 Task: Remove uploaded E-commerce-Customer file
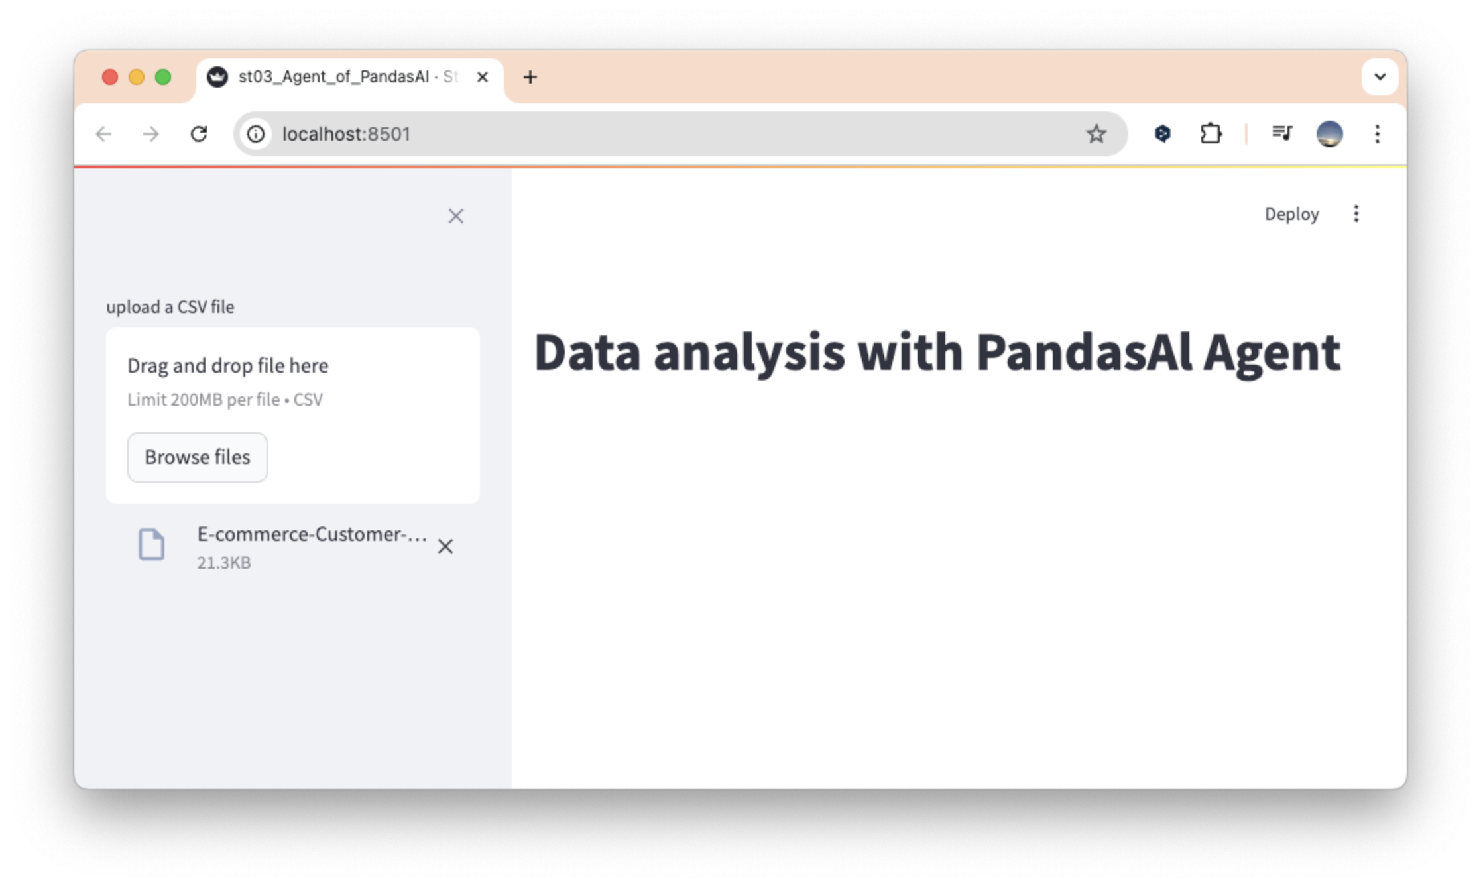445,546
